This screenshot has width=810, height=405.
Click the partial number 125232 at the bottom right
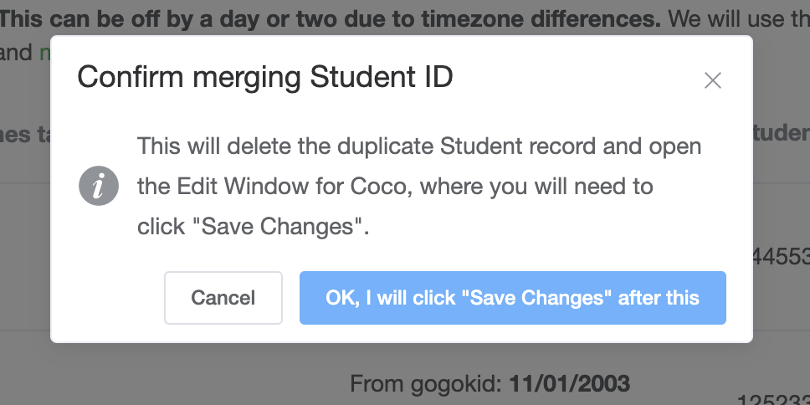(773, 400)
